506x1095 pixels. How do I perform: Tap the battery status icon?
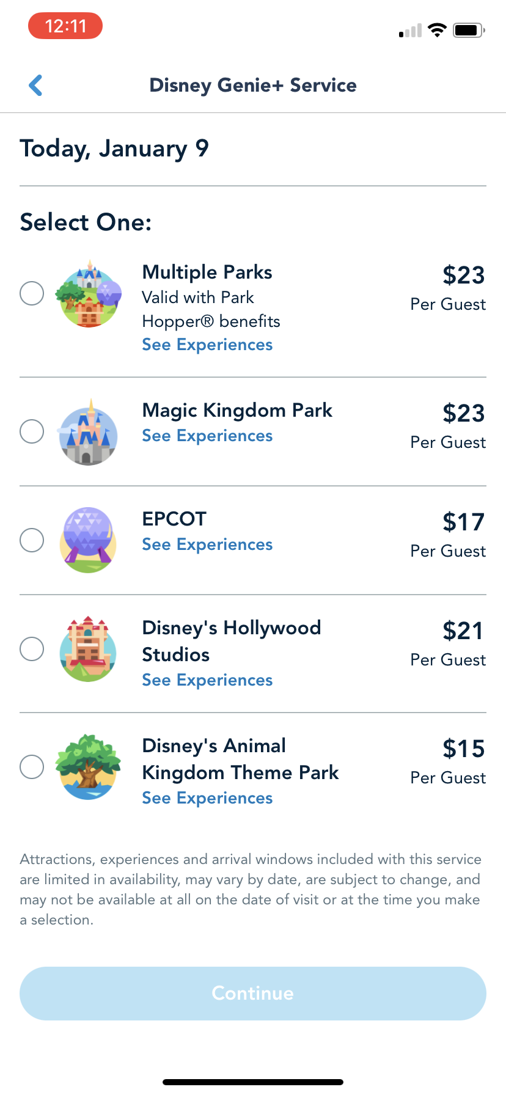click(x=469, y=30)
